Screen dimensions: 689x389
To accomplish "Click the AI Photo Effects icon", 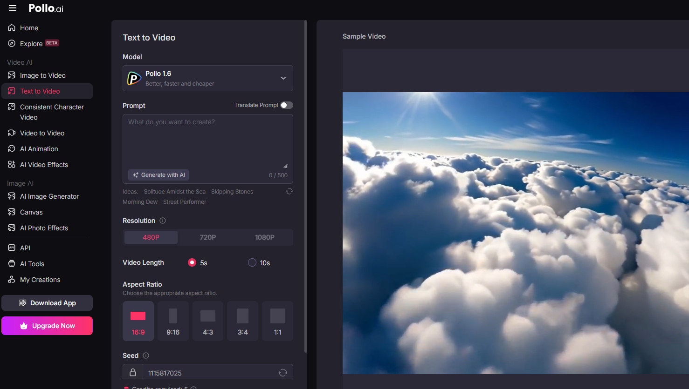I will (x=12, y=228).
